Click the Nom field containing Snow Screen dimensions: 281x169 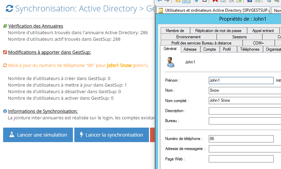[x=245, y=90]
